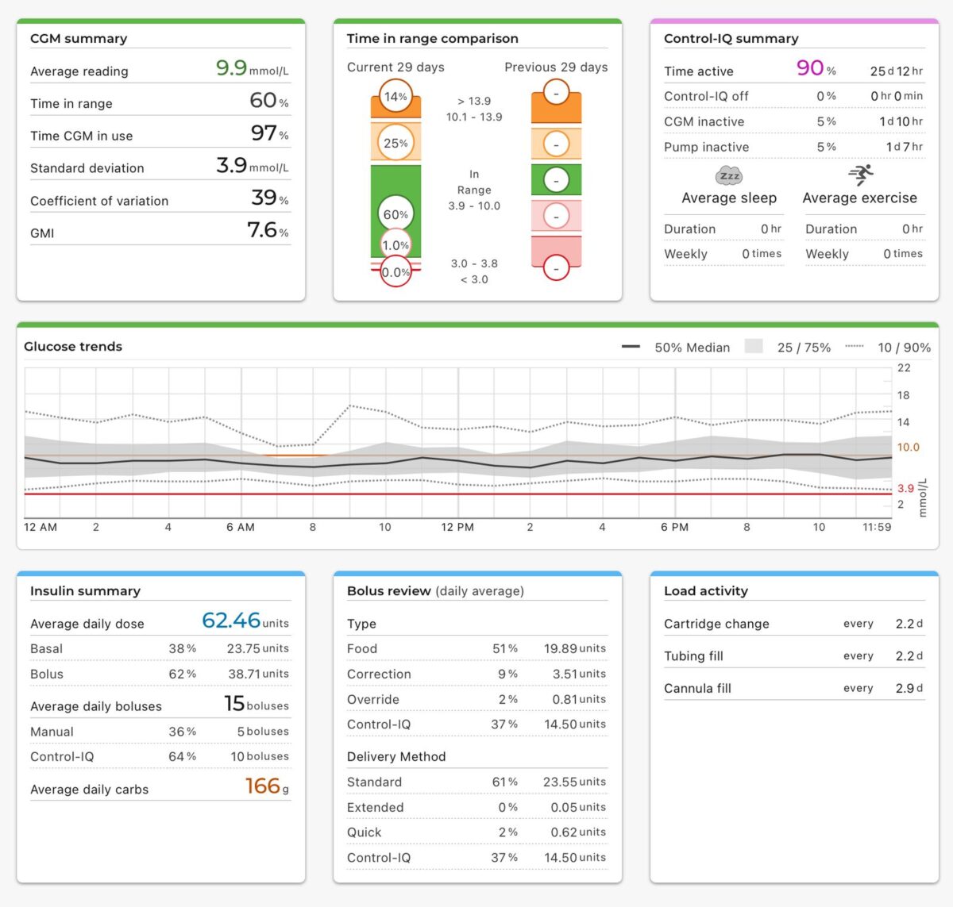Click the "Control-IQ summary" heading

coord(731,38)
